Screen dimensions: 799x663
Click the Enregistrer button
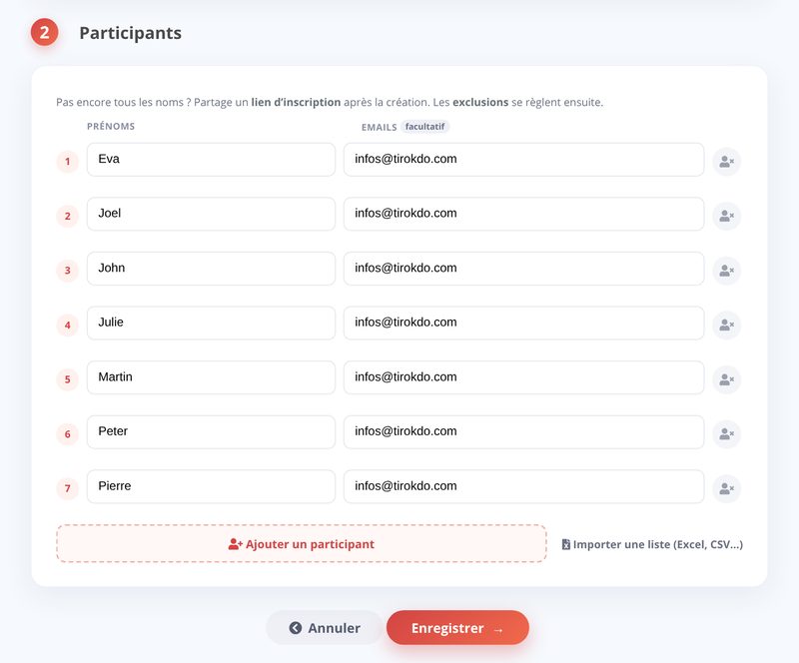(457, 628)
